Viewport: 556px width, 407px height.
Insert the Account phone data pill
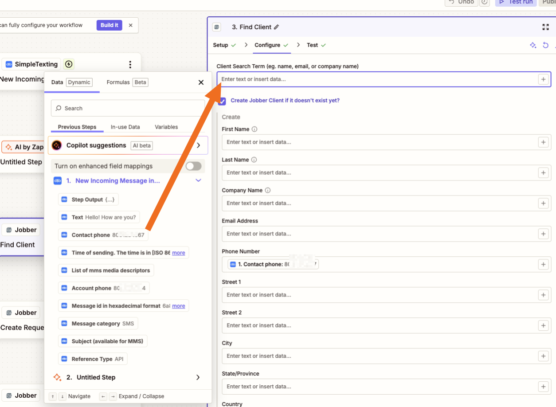[104, 289]
